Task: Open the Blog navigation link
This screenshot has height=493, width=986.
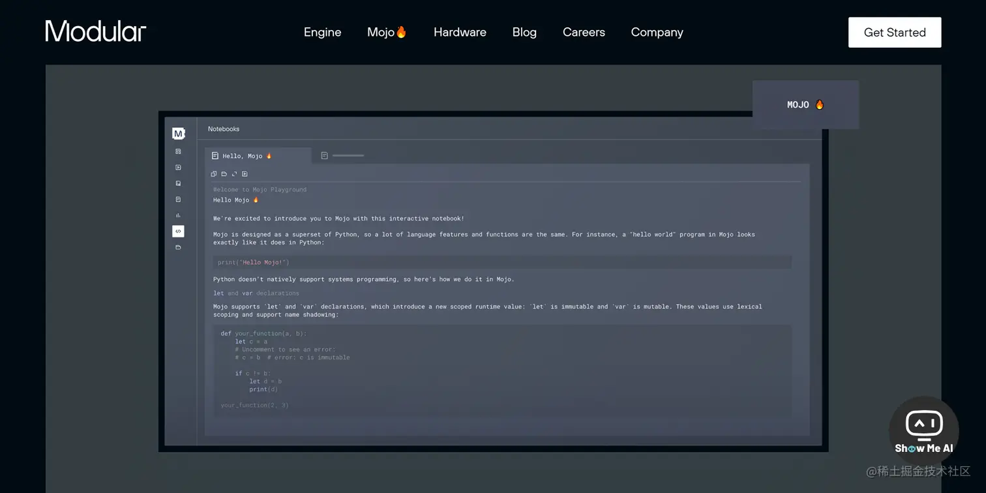Action: tap(524, 32)
